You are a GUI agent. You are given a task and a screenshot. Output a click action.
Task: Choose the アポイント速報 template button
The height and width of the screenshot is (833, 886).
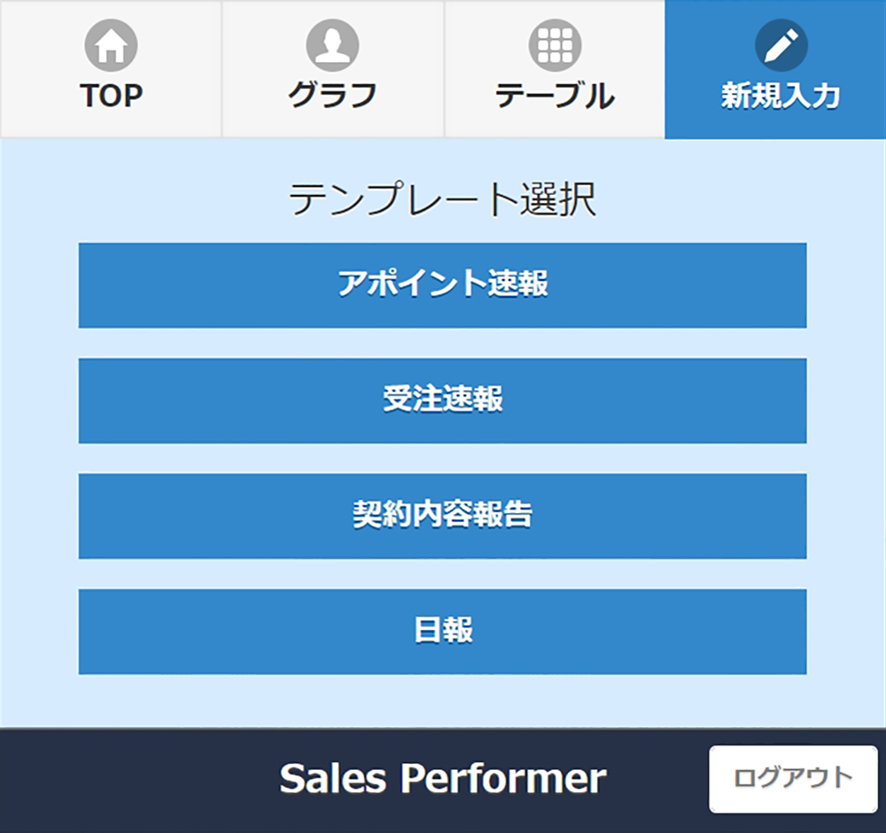point(177,285)
